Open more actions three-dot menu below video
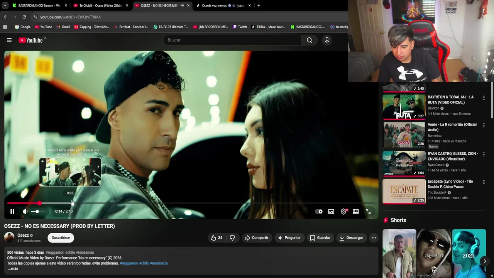 374,238
